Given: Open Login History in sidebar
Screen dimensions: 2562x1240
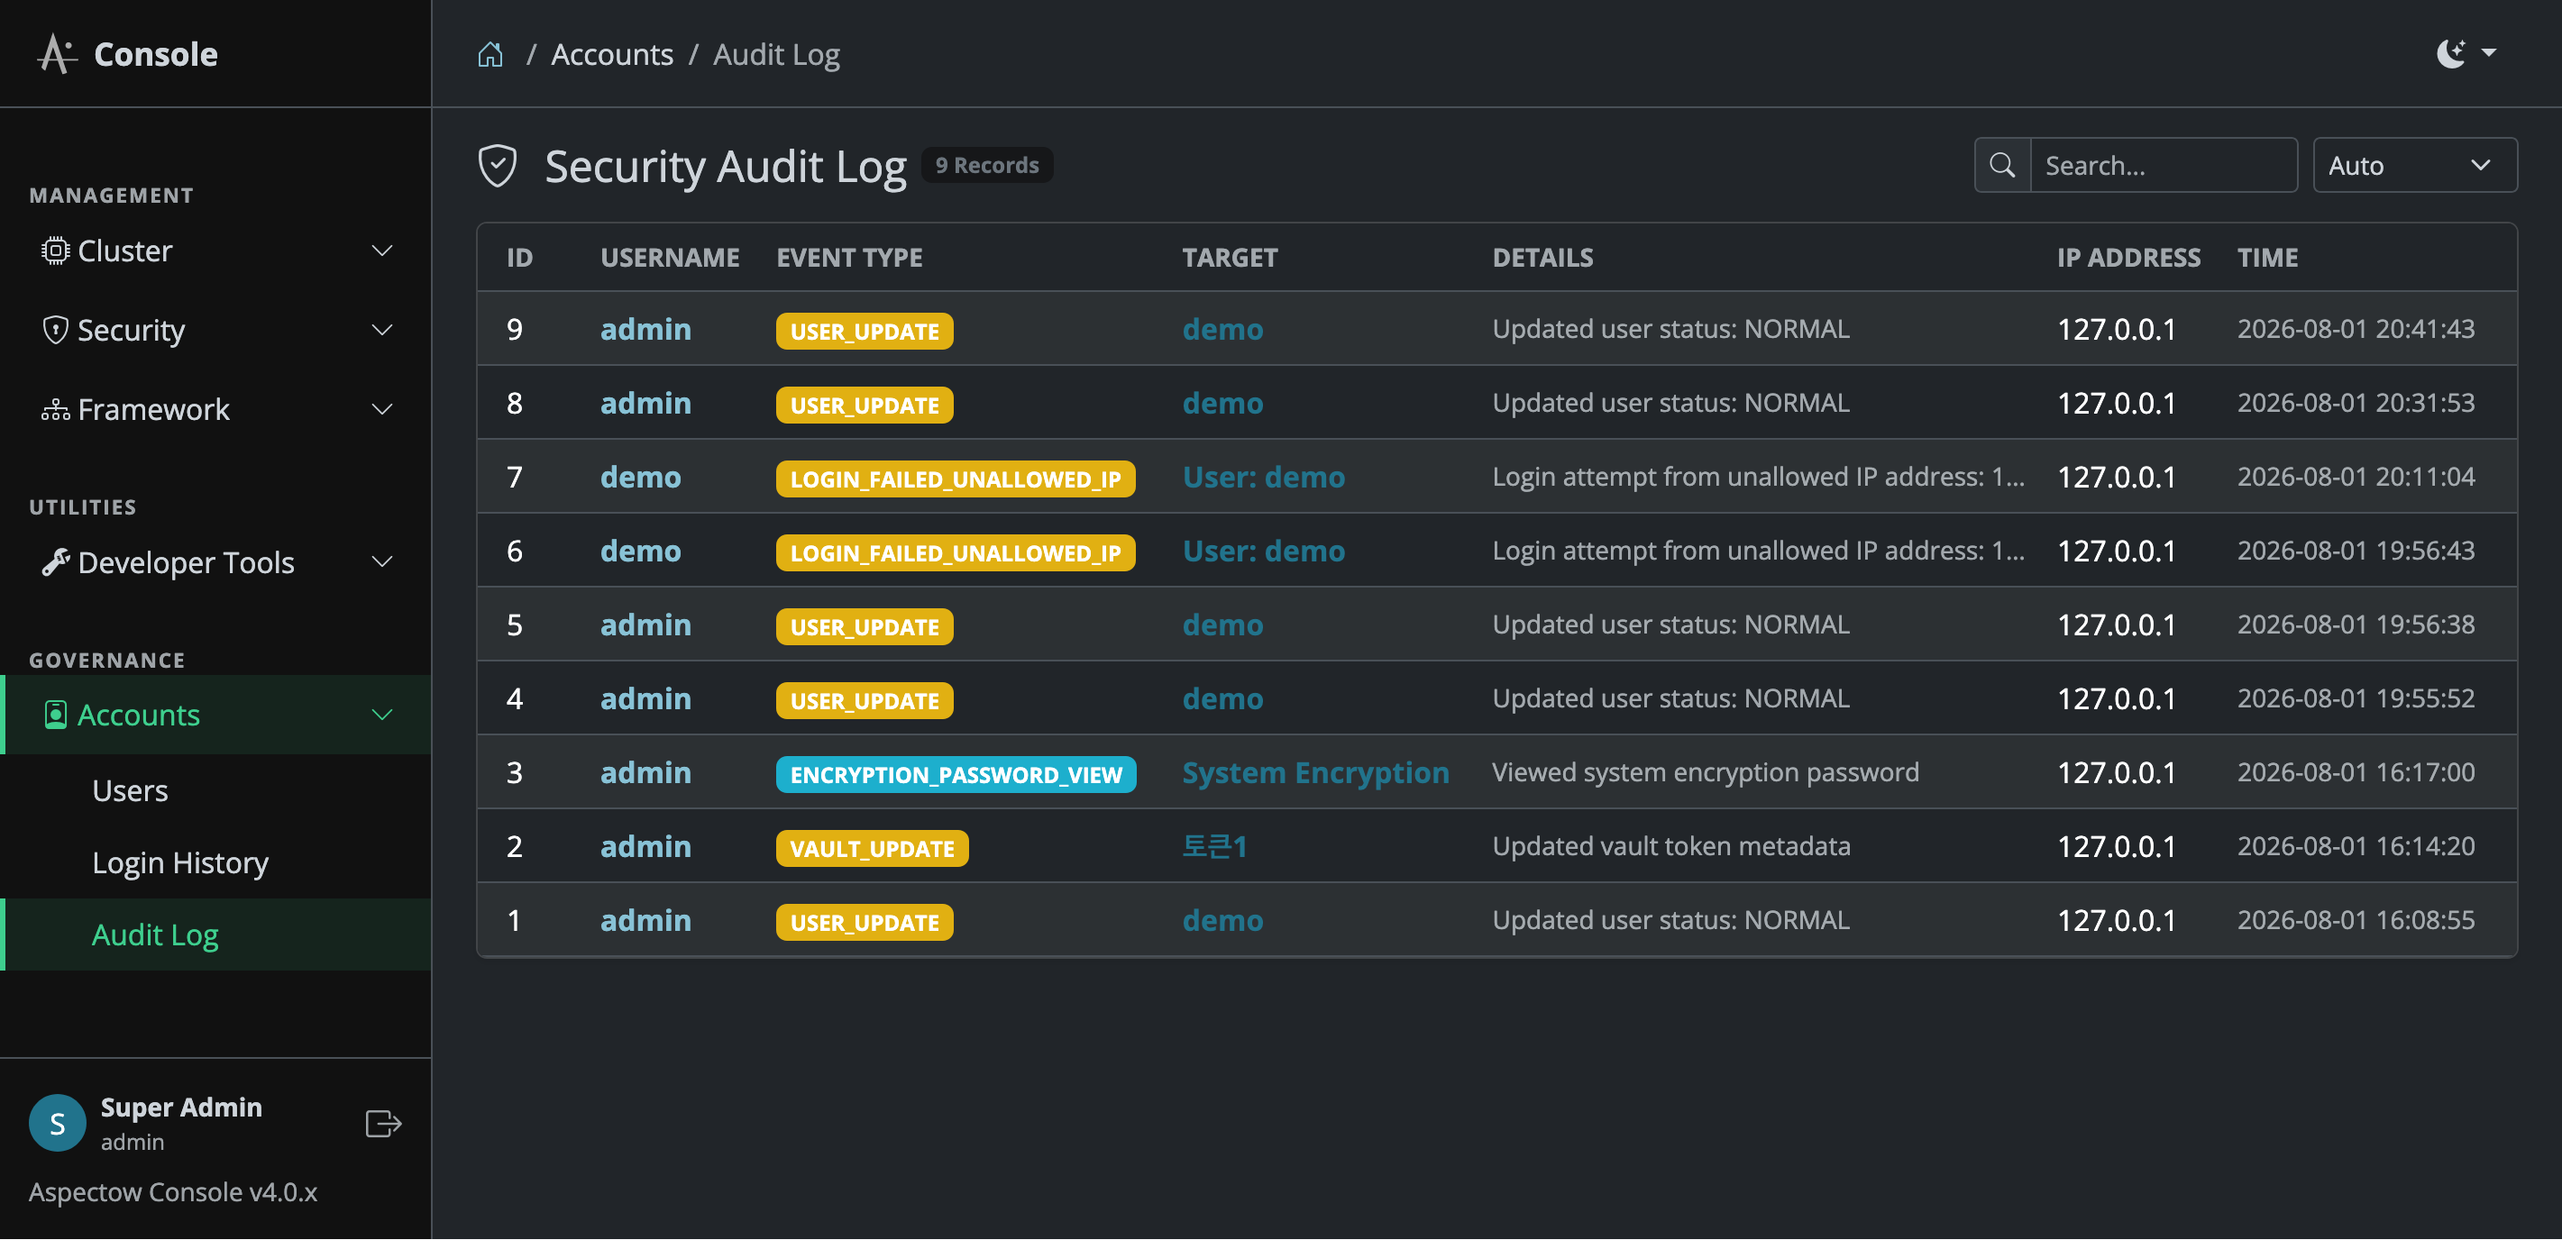Looking at the screenshot, I should [180, 863].
